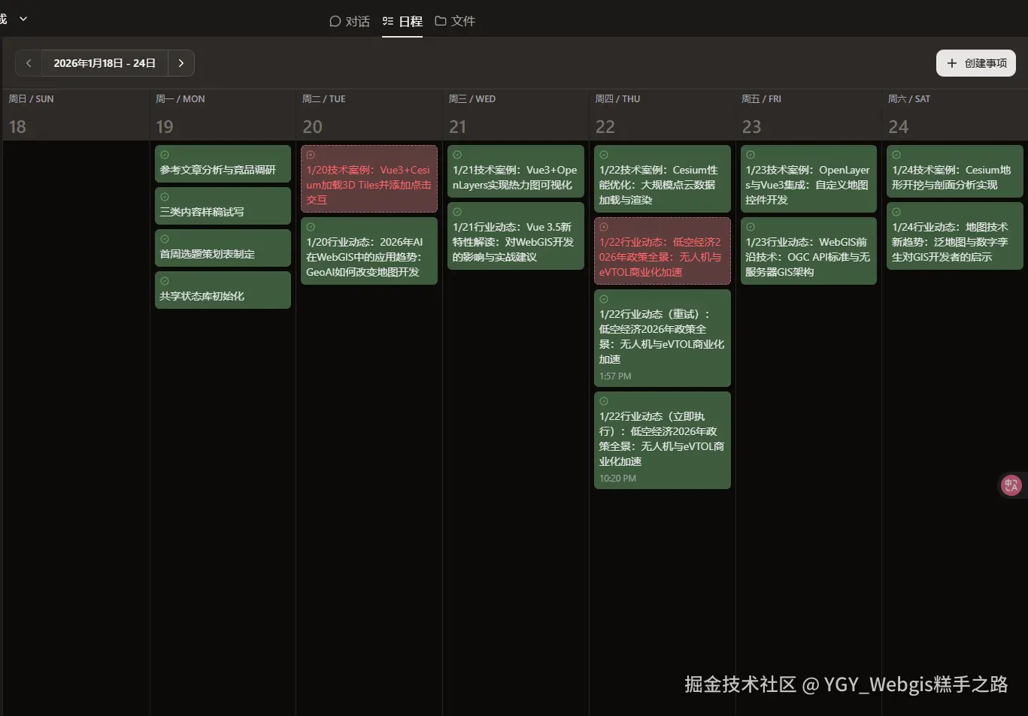The width and height of the screenshot is (1028, 716).
Task: Click status circle on 1/23行业动态 card
Action: coord(751,227)
